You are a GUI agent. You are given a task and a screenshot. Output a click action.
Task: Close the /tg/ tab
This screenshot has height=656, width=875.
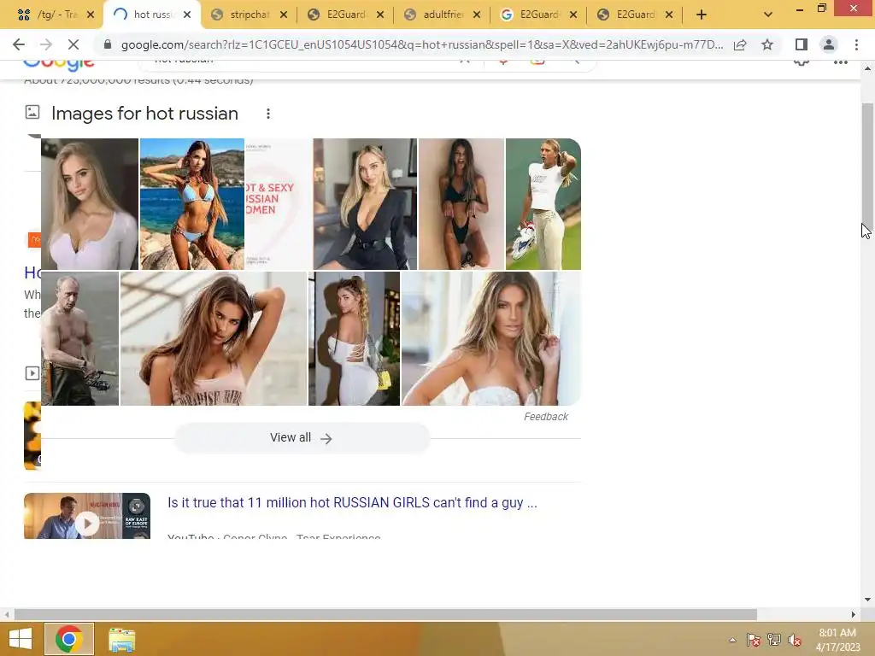(91, 15)
